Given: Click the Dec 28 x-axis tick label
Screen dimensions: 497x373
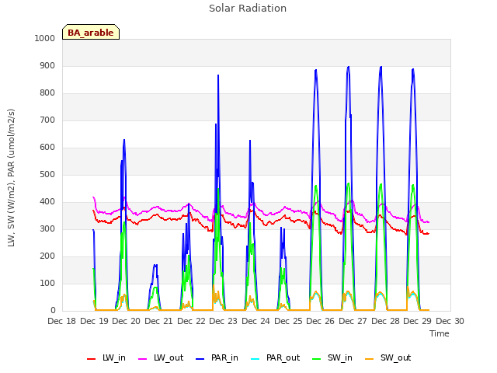Looking at the screenshot, I should click(x=385, y=321).
